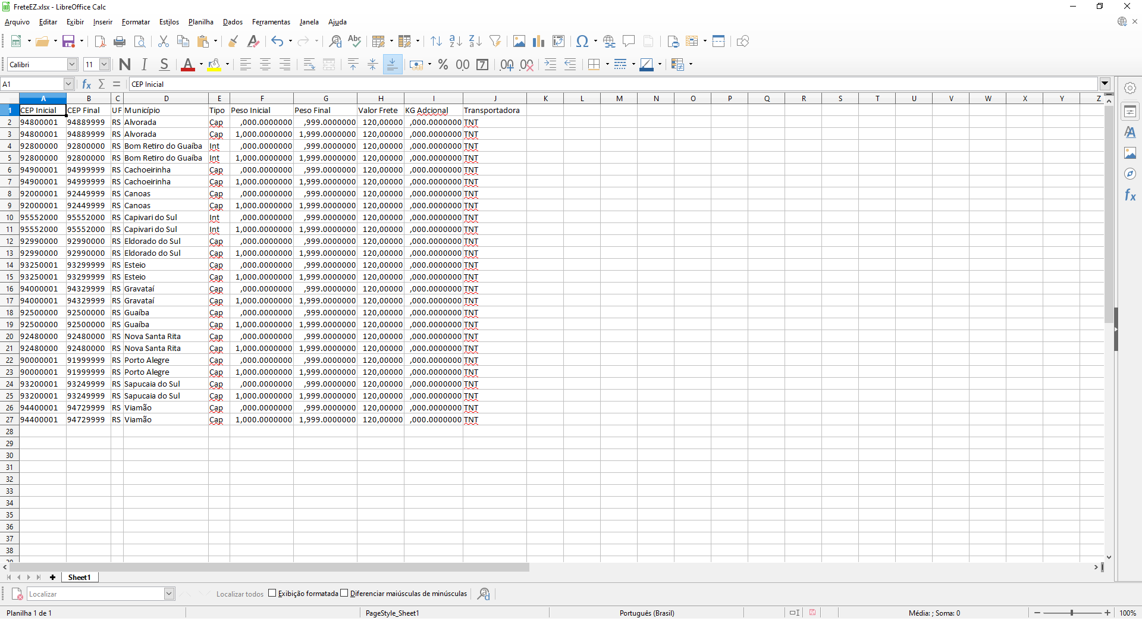Open the Planilha menu
Viewport: 1142px width, 621px height.
point(201,22)
